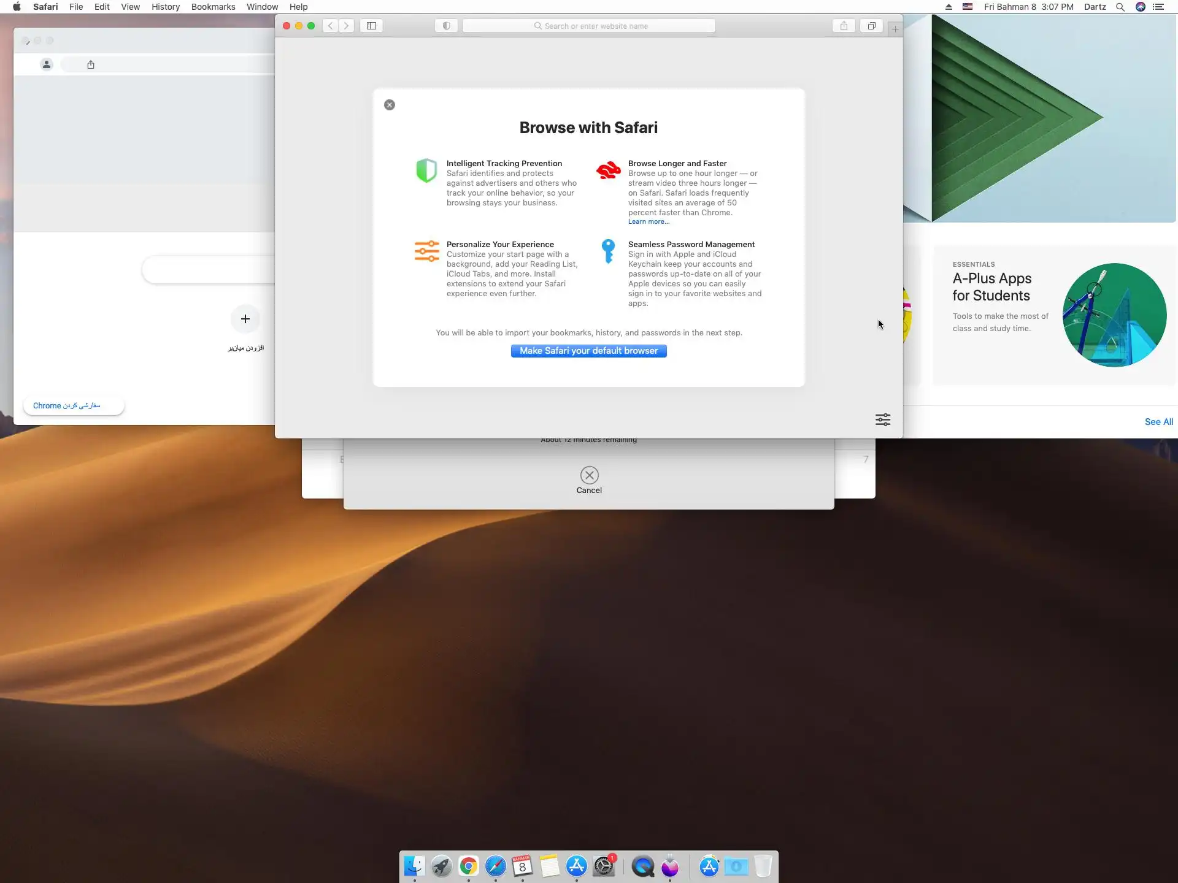This screenshot has width=1178, height=883.
Task: Follow the Learn more link
Action: coord(648,222)
